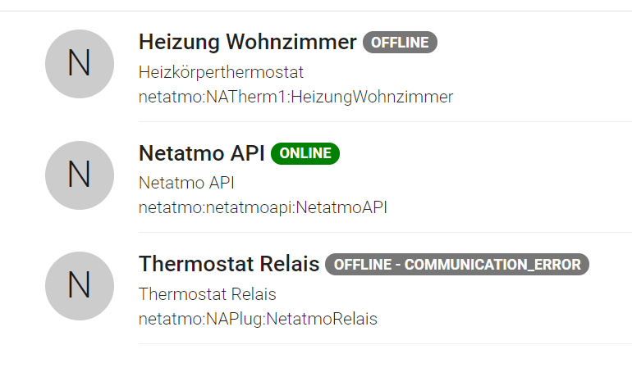Click empty row space right of OFFLINE badge
632x386 pixels.
click(532, 43)
